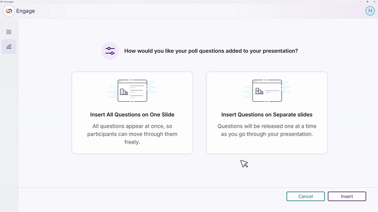Click the Insert Questions on Separate slides title

(x=267, y=114)
